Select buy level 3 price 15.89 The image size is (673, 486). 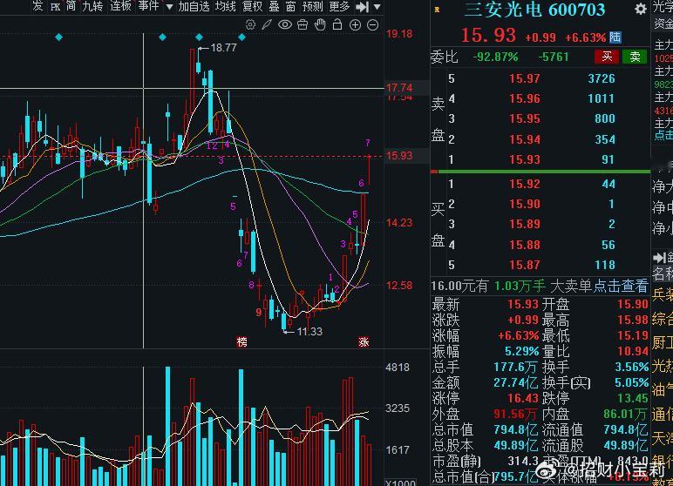pos(525,224)
